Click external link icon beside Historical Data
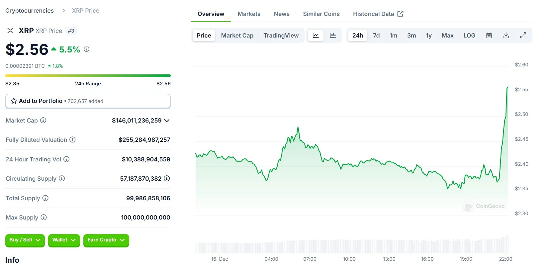Screen dimensions: 558x269 click(401, 14)
